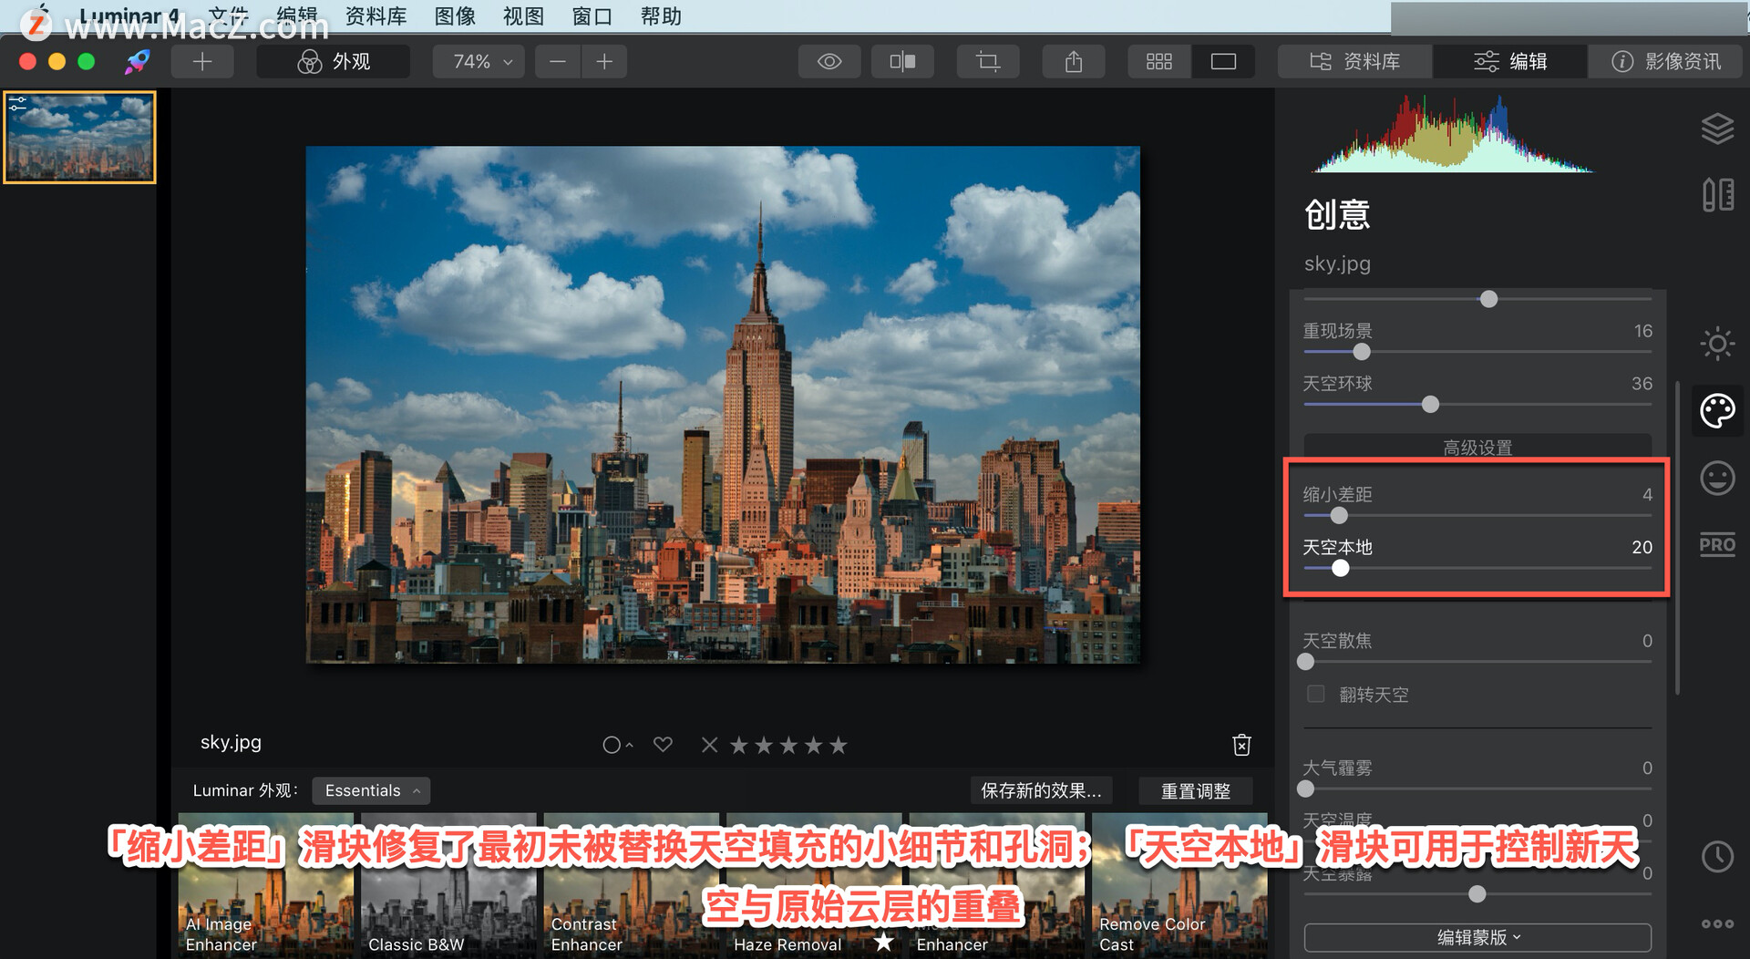Open the History clock icon
Screen dimensions: 1750x959
tap(1717, 857)
